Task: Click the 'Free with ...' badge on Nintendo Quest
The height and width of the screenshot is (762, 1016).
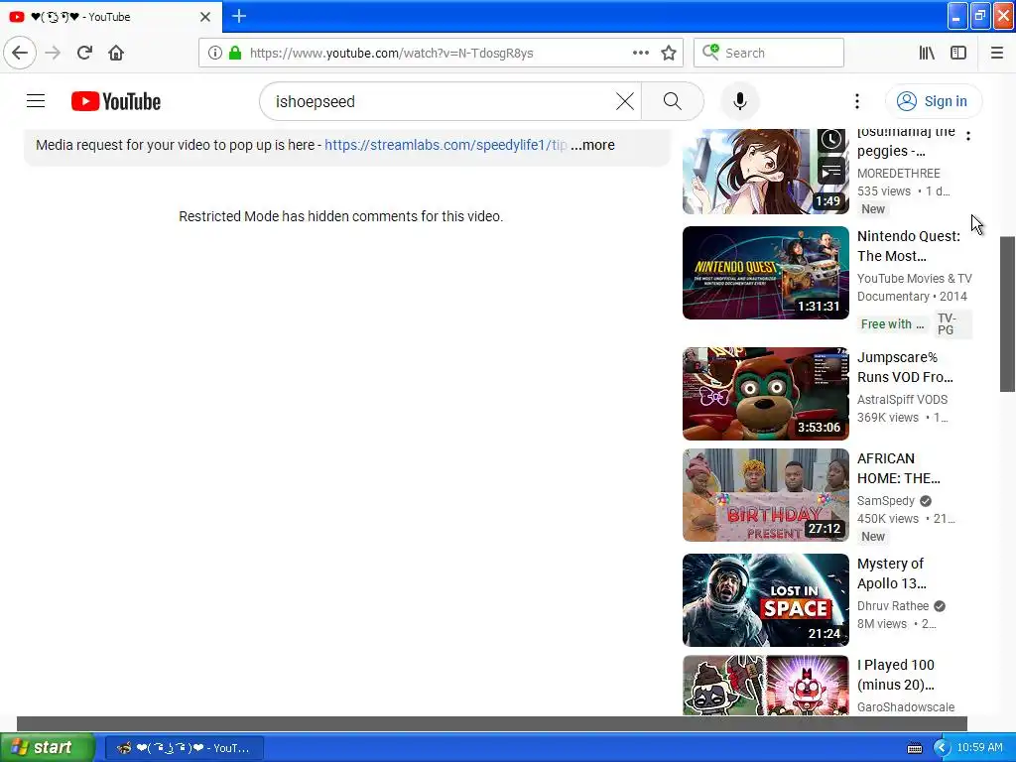Action: coord(892,324)
